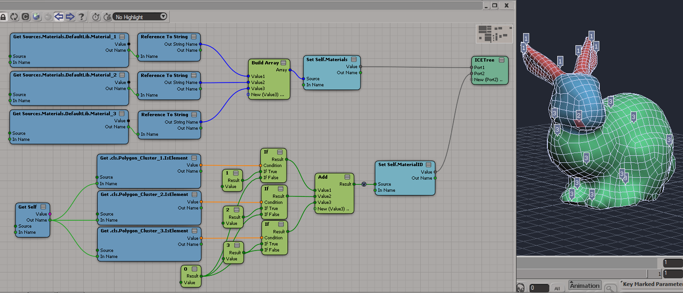683x293 pixels.
Task: Open the No Highlight dropdown
Action: pos(140,17)
